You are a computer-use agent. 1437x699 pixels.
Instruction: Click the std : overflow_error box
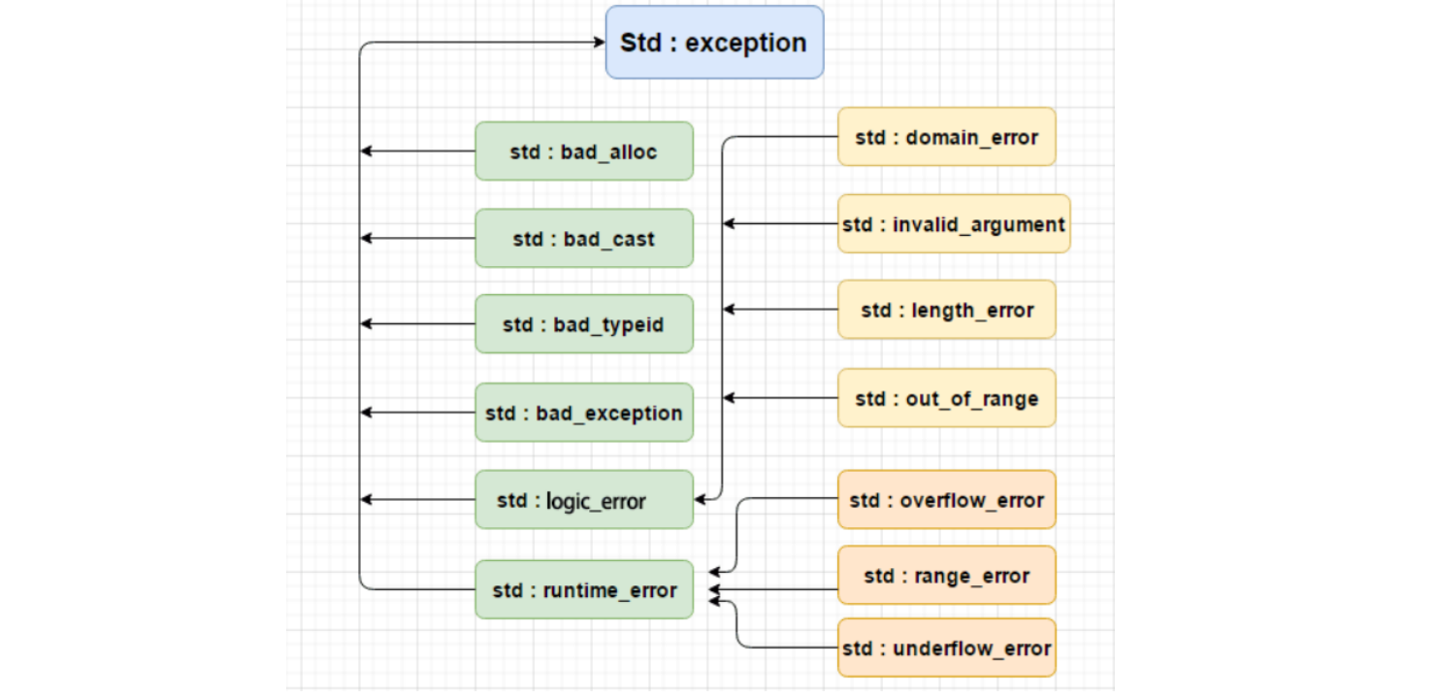947,500
